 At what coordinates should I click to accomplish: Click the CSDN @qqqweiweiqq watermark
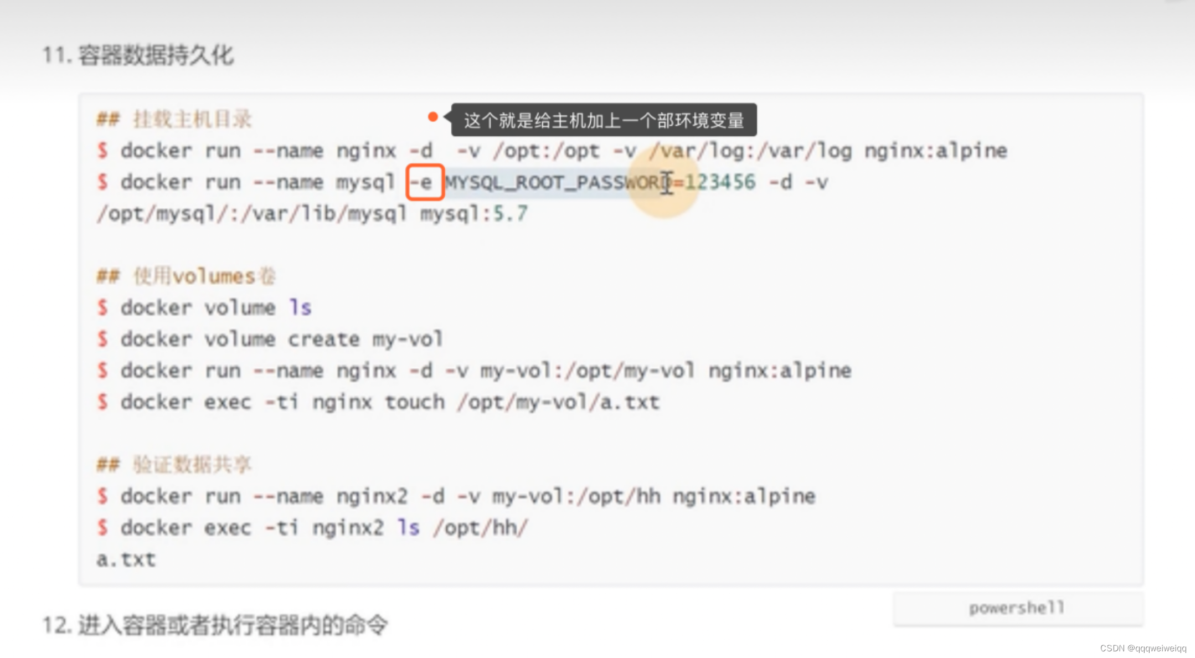click(x=1143, y=648)
